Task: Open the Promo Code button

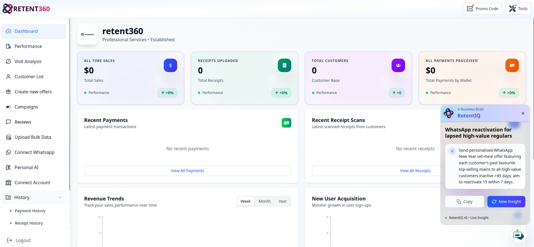Action: pos(482,9)
